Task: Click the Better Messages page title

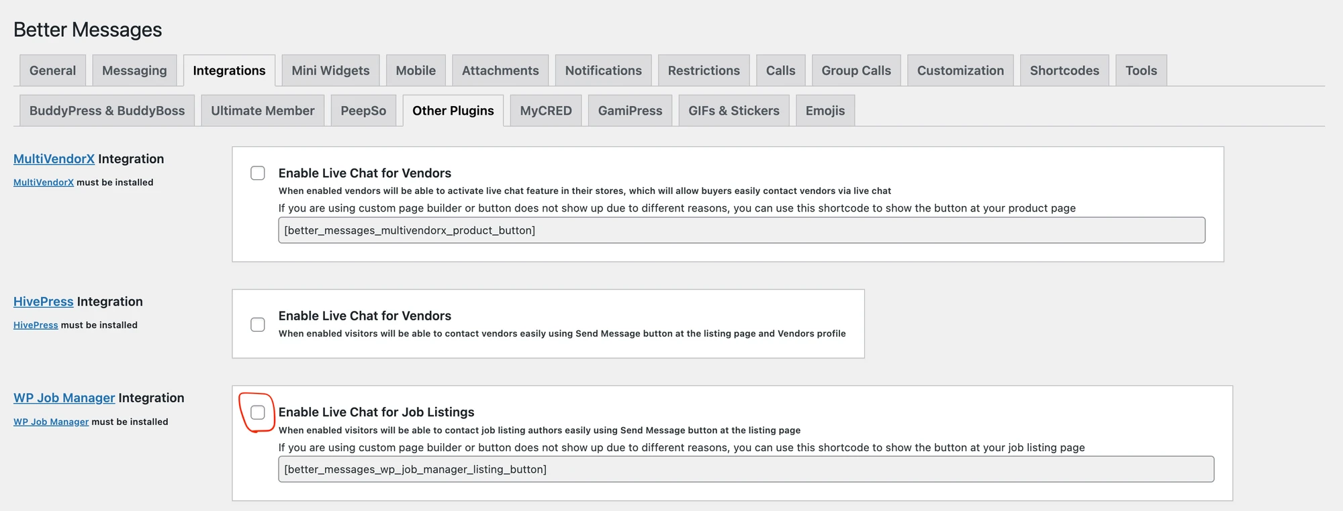Action: [x=88, y=30]
